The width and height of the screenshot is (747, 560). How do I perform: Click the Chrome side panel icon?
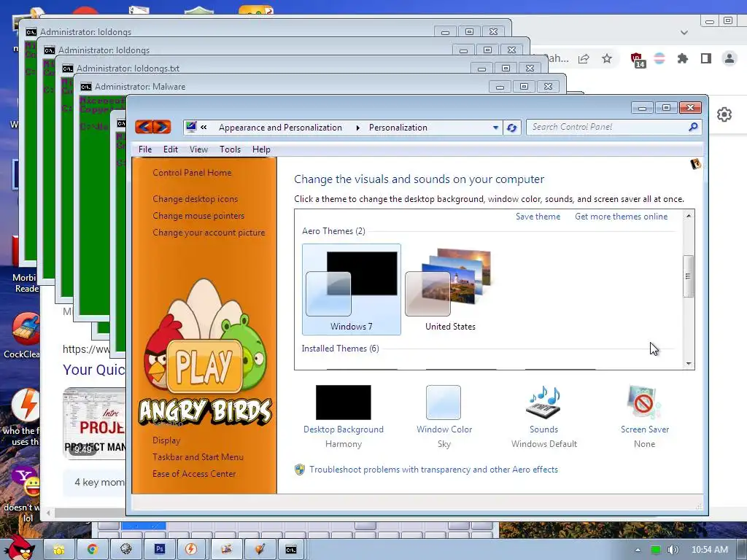(x=706, y=58)
